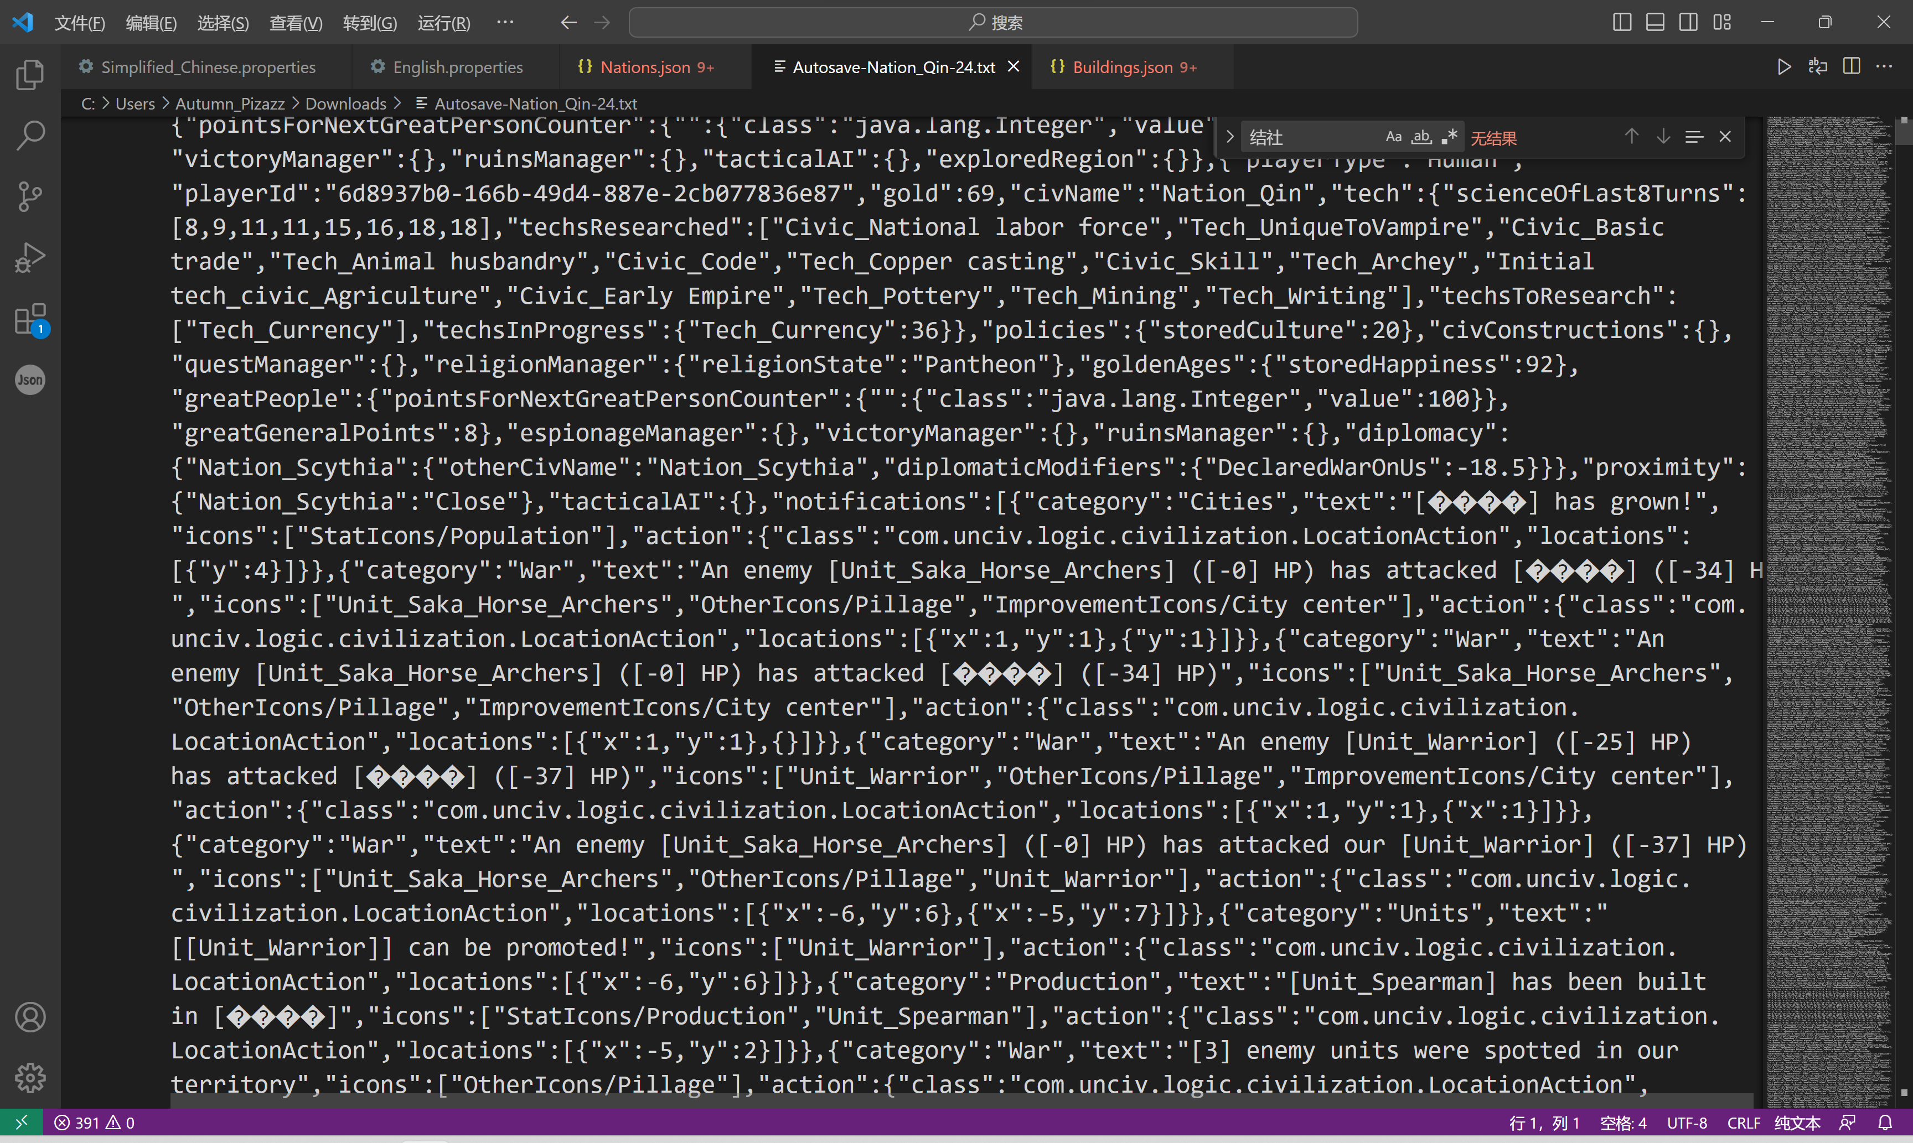Viewport: 1913px width, 1143px height.
Task: Open the Search sidebar icon
Action: click(x=29, y=135)
